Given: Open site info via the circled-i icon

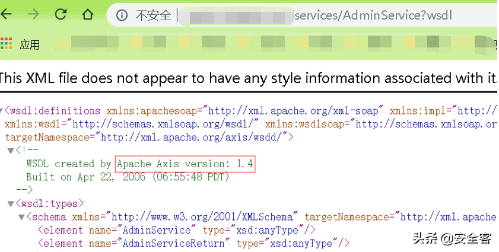Looking at the screenshot, I should [x=122, y=15].
